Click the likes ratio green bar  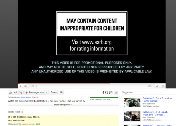[104, 97]
